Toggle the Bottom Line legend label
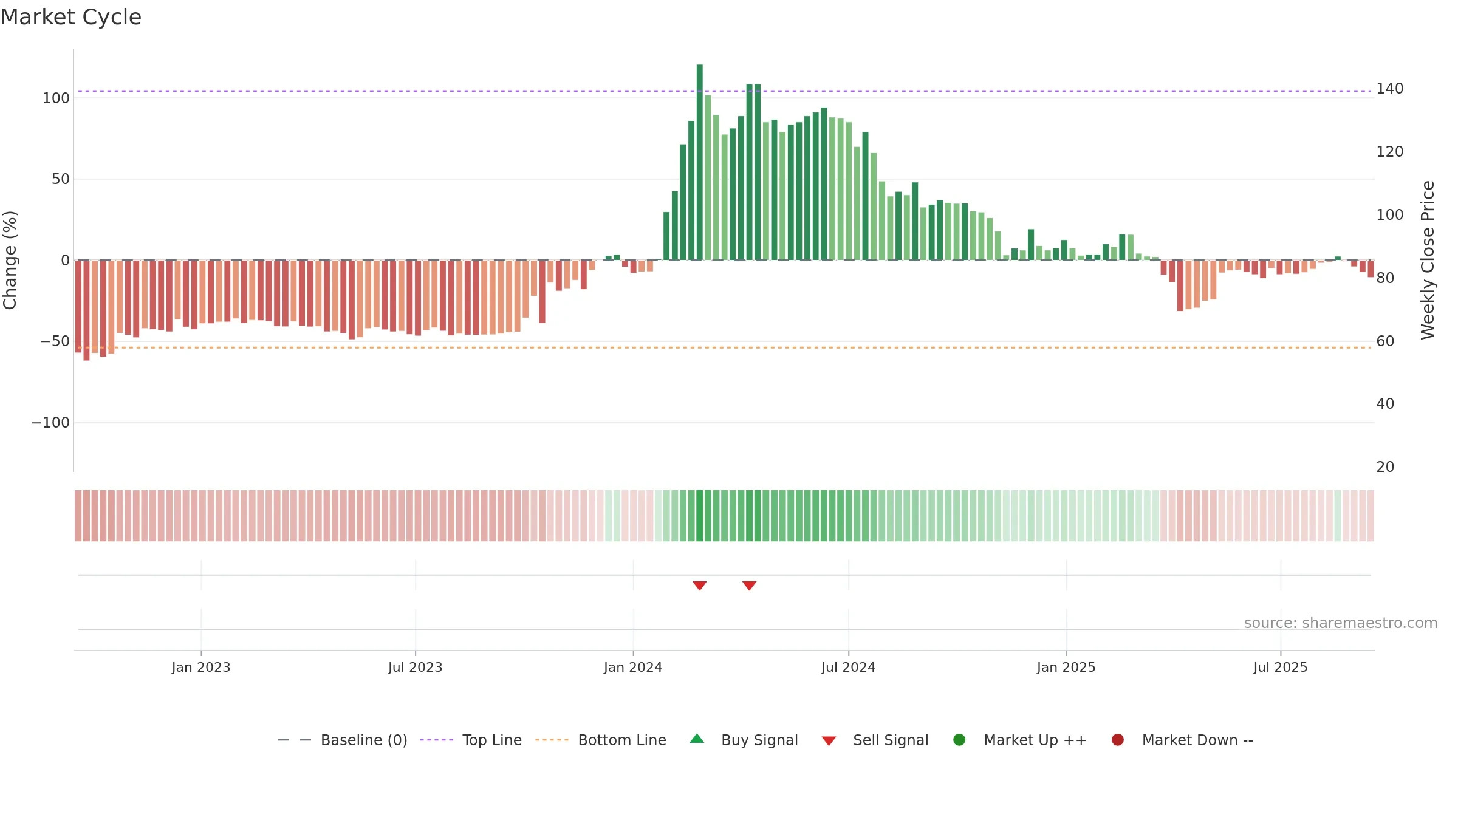Viewport: 1458px width, 820px height. coord(622,740)
